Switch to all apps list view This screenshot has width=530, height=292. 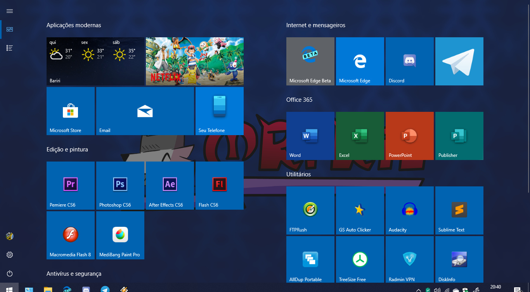pos(10,48)
